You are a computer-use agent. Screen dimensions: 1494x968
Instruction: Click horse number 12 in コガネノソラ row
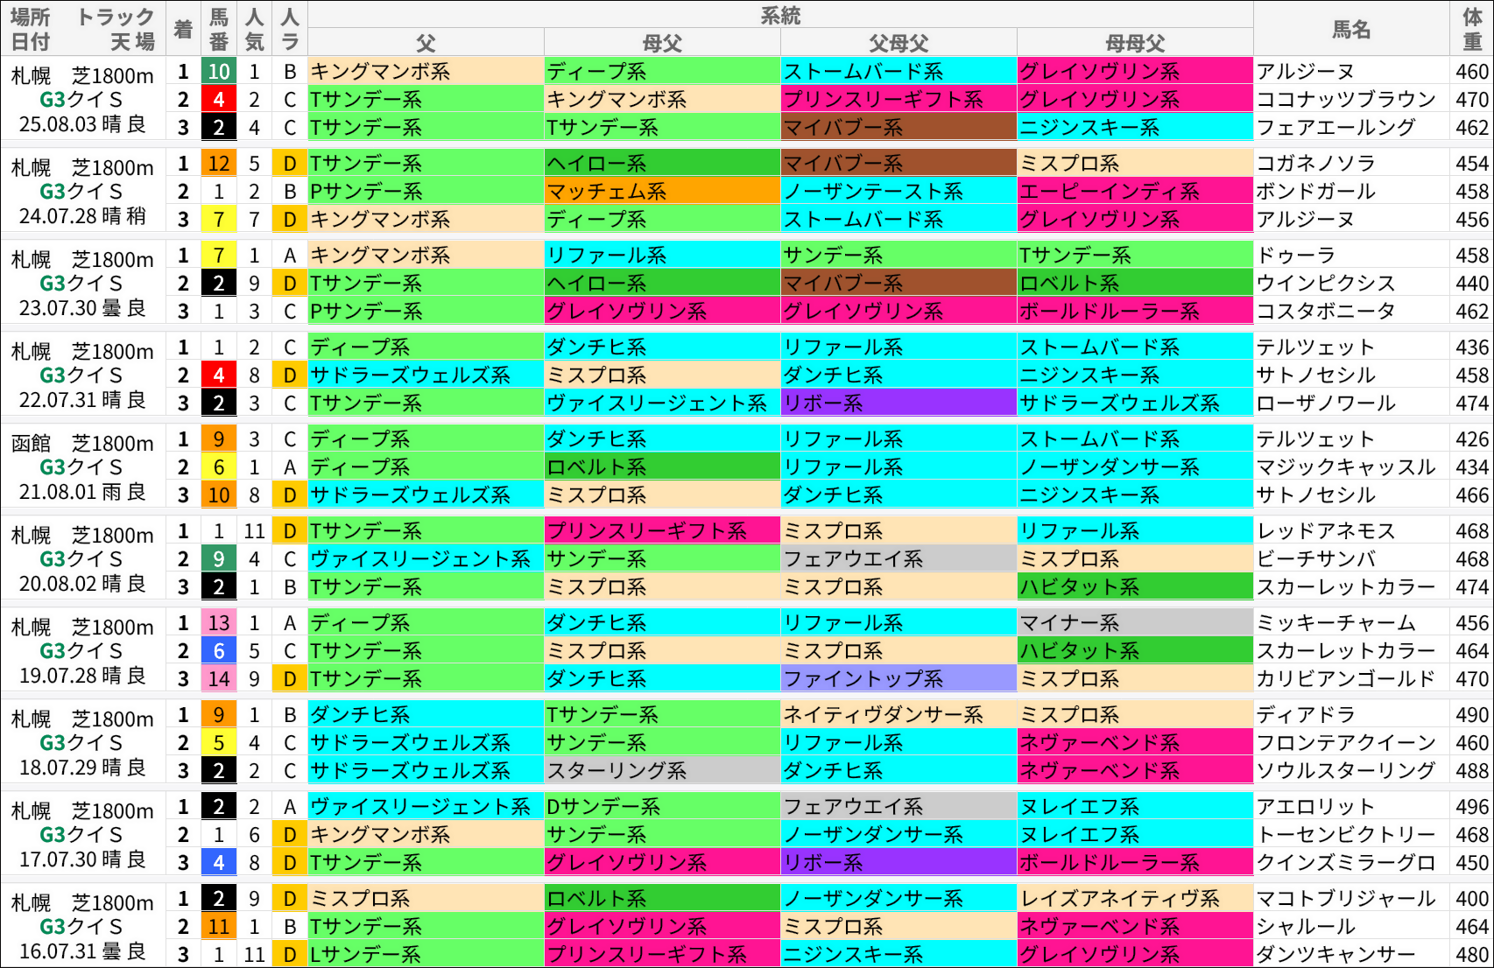[x=219, y=164]
